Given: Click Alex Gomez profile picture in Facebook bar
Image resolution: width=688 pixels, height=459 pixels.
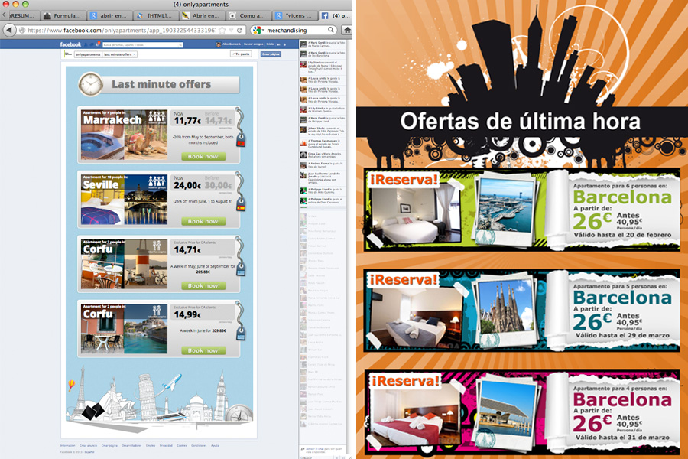Looking at the screenshot, I should [218, 44].
